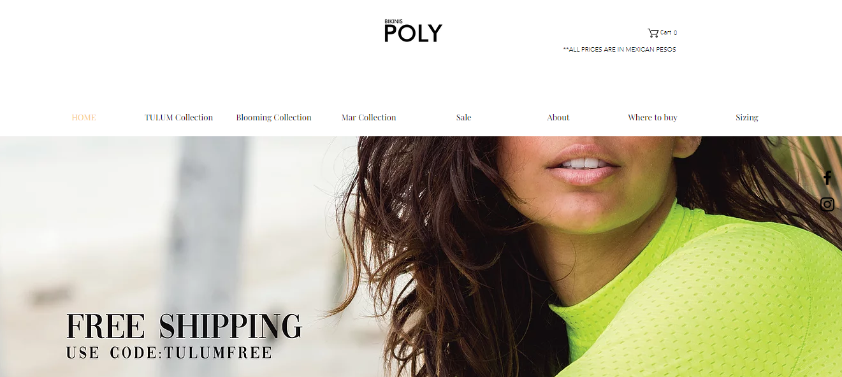
Task: Open the Where to buy page
Action: coord(652,117)
